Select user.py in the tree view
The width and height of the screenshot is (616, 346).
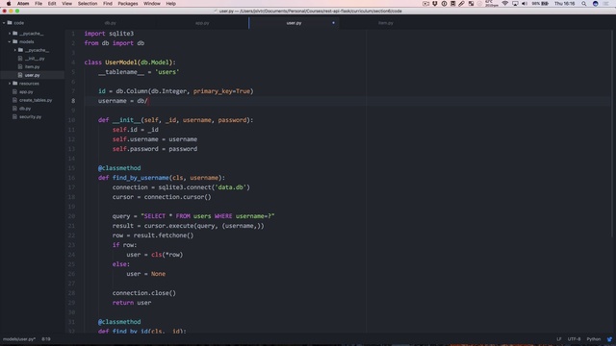[32, 75]
